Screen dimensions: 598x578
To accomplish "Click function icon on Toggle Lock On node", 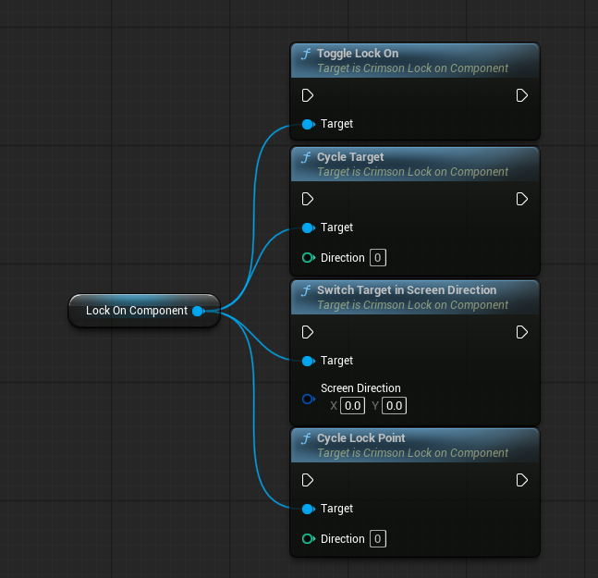I will (x=306, y=54).
